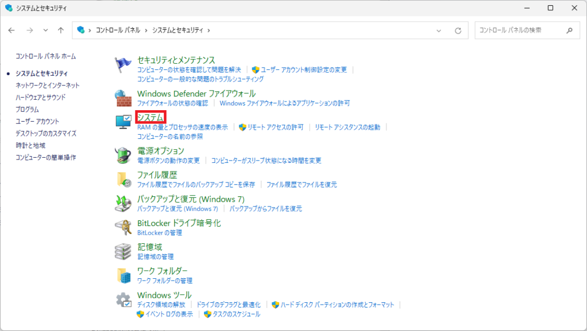This screenshot has width=587, height=331.
Task: Click the search magnifier icon
Action: [x=569, y=30]
